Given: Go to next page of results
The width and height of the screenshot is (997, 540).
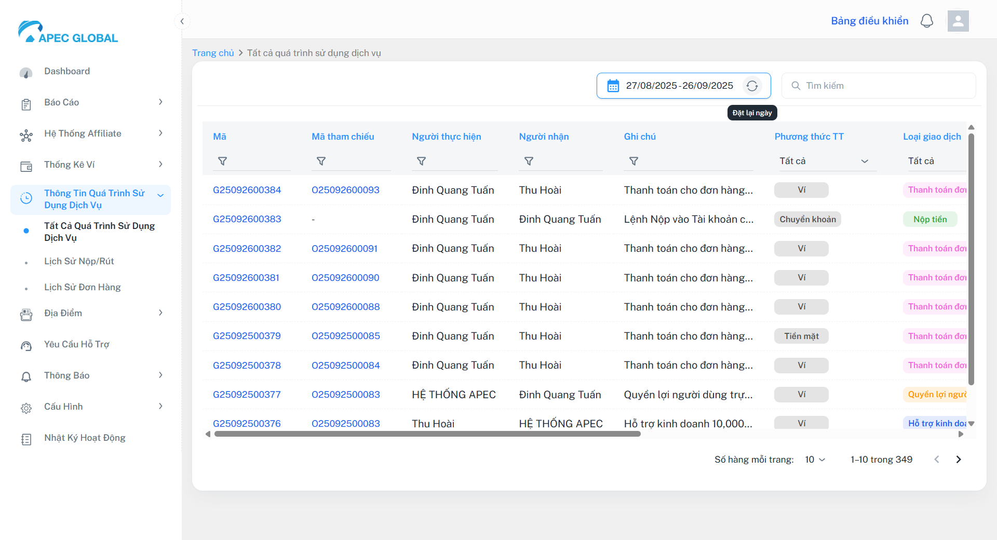Looking at the screenshot, I should point(958,460).
